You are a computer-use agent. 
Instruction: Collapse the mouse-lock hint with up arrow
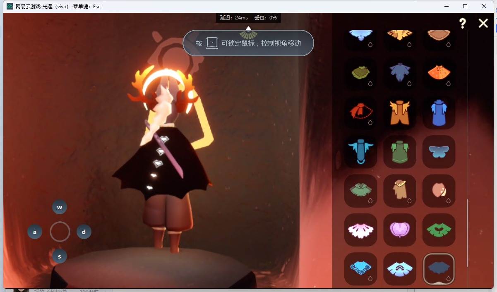(248, 28)
